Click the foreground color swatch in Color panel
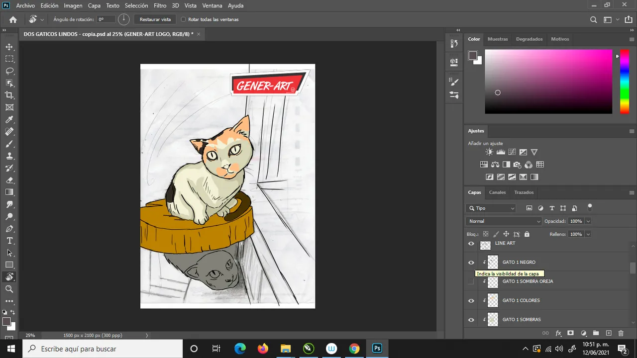The width and height of the screenshot is (637, 358). click(x=473, y=55)
